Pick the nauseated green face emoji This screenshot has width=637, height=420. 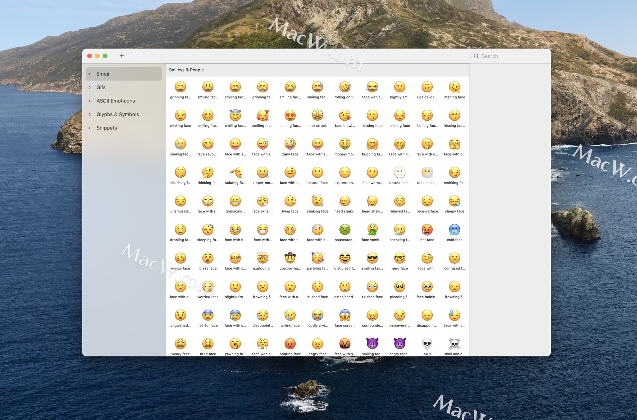pyautogui.click(x=345, y=230)
